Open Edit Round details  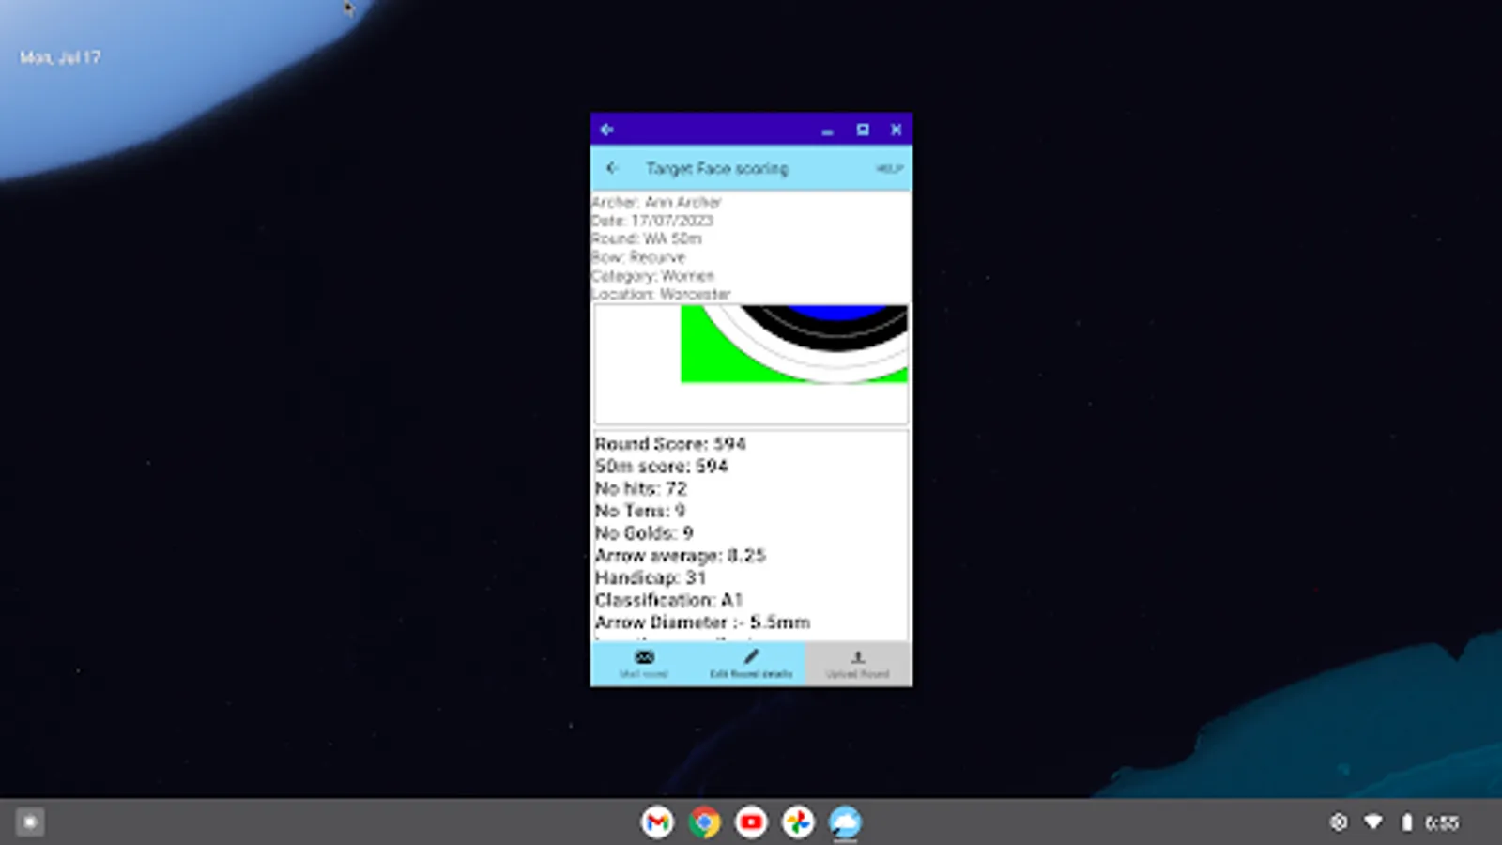(x=751, y=664)
